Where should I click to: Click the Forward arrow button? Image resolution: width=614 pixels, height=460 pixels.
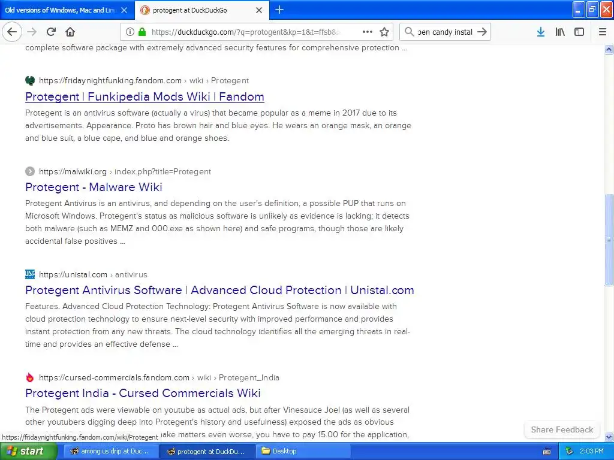(x=32, y=32)
